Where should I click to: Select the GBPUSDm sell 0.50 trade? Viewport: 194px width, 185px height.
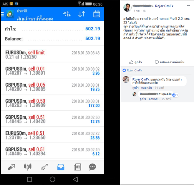coord(52,103)
